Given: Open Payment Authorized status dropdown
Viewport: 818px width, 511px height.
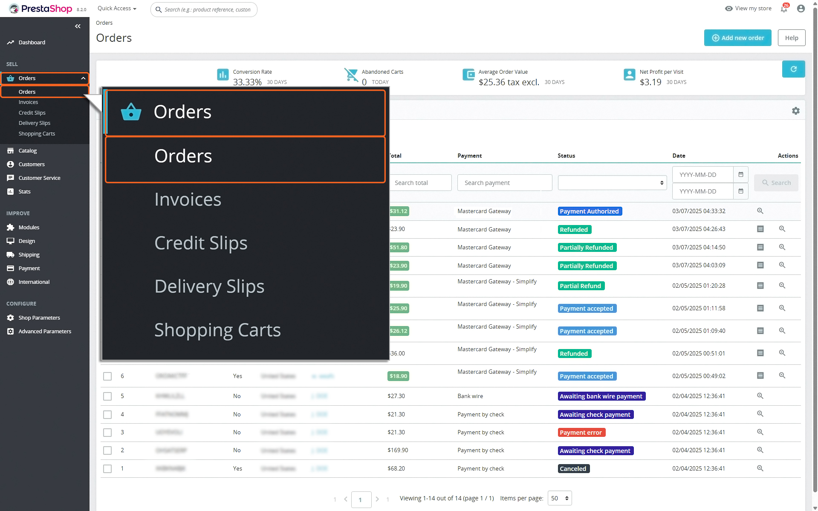Looking at the screenshot, I should tap(590, 211).
